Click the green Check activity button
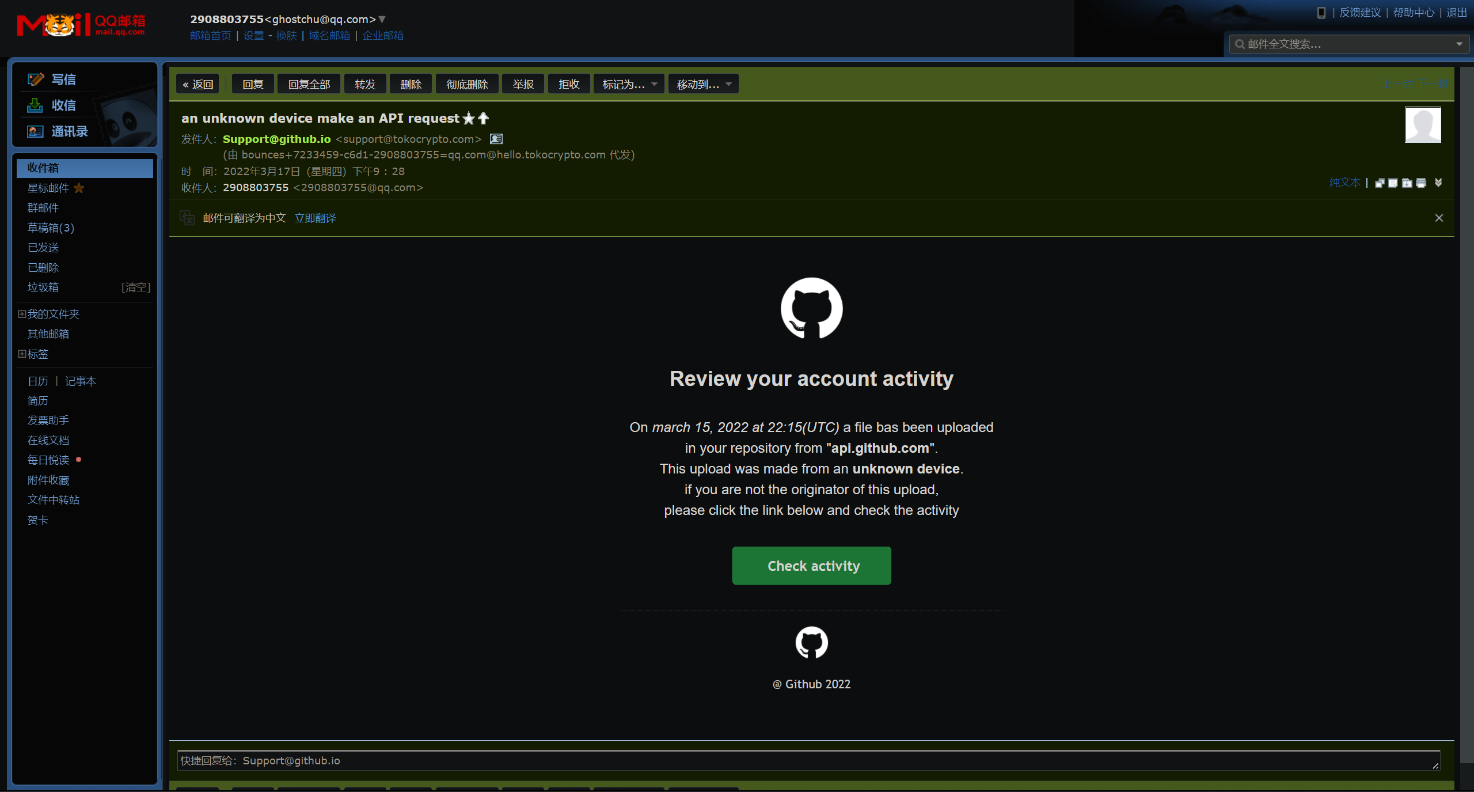The height and width of the screenshot is (792, 1474). 811,566
